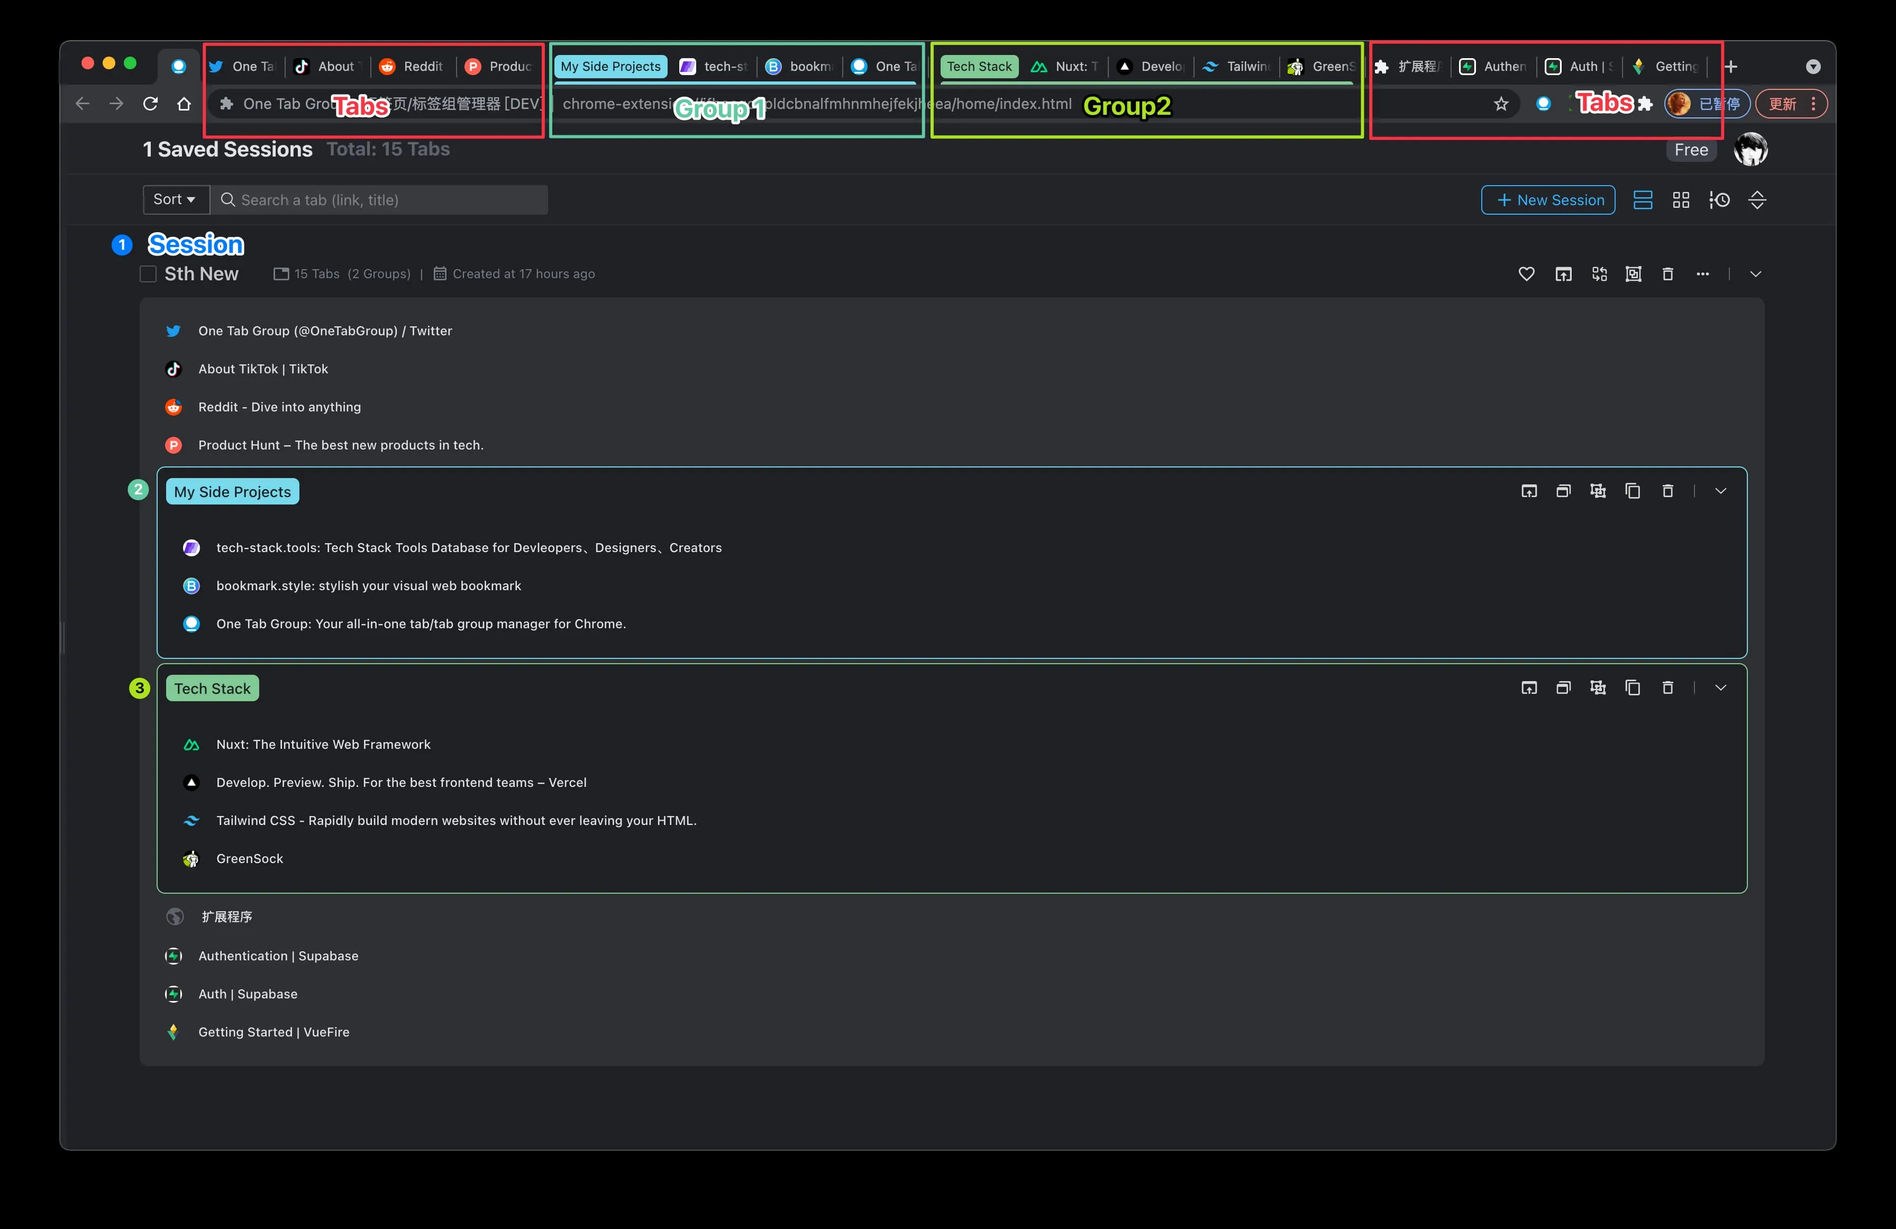Screen dimensions: 1896x1229
Task: Collapse the Sth New session chevron
Action: coord(1755,274)
